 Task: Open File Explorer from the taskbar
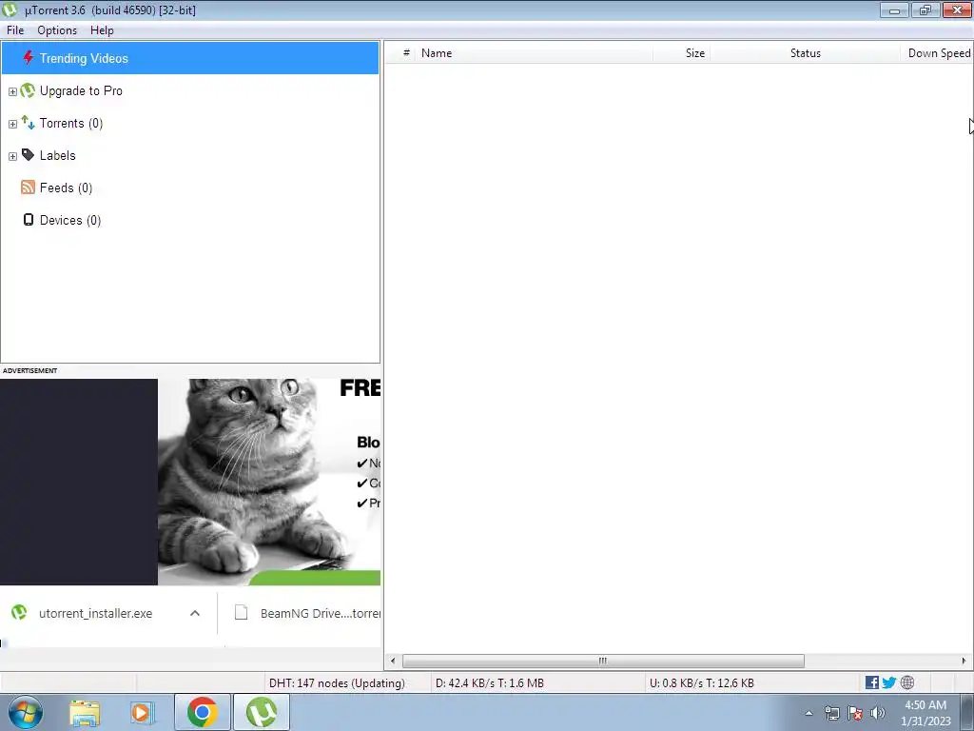click(85, 713)
